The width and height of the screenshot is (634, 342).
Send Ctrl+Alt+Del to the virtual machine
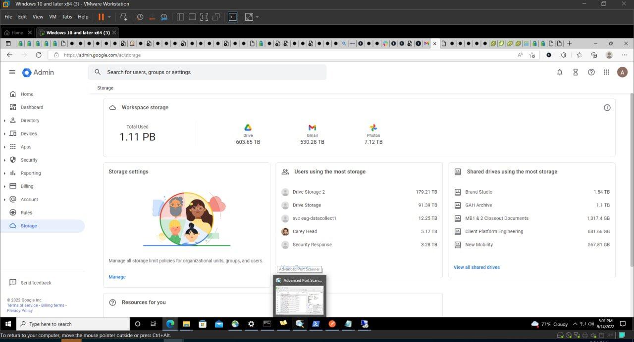click(x=124, y=17)
